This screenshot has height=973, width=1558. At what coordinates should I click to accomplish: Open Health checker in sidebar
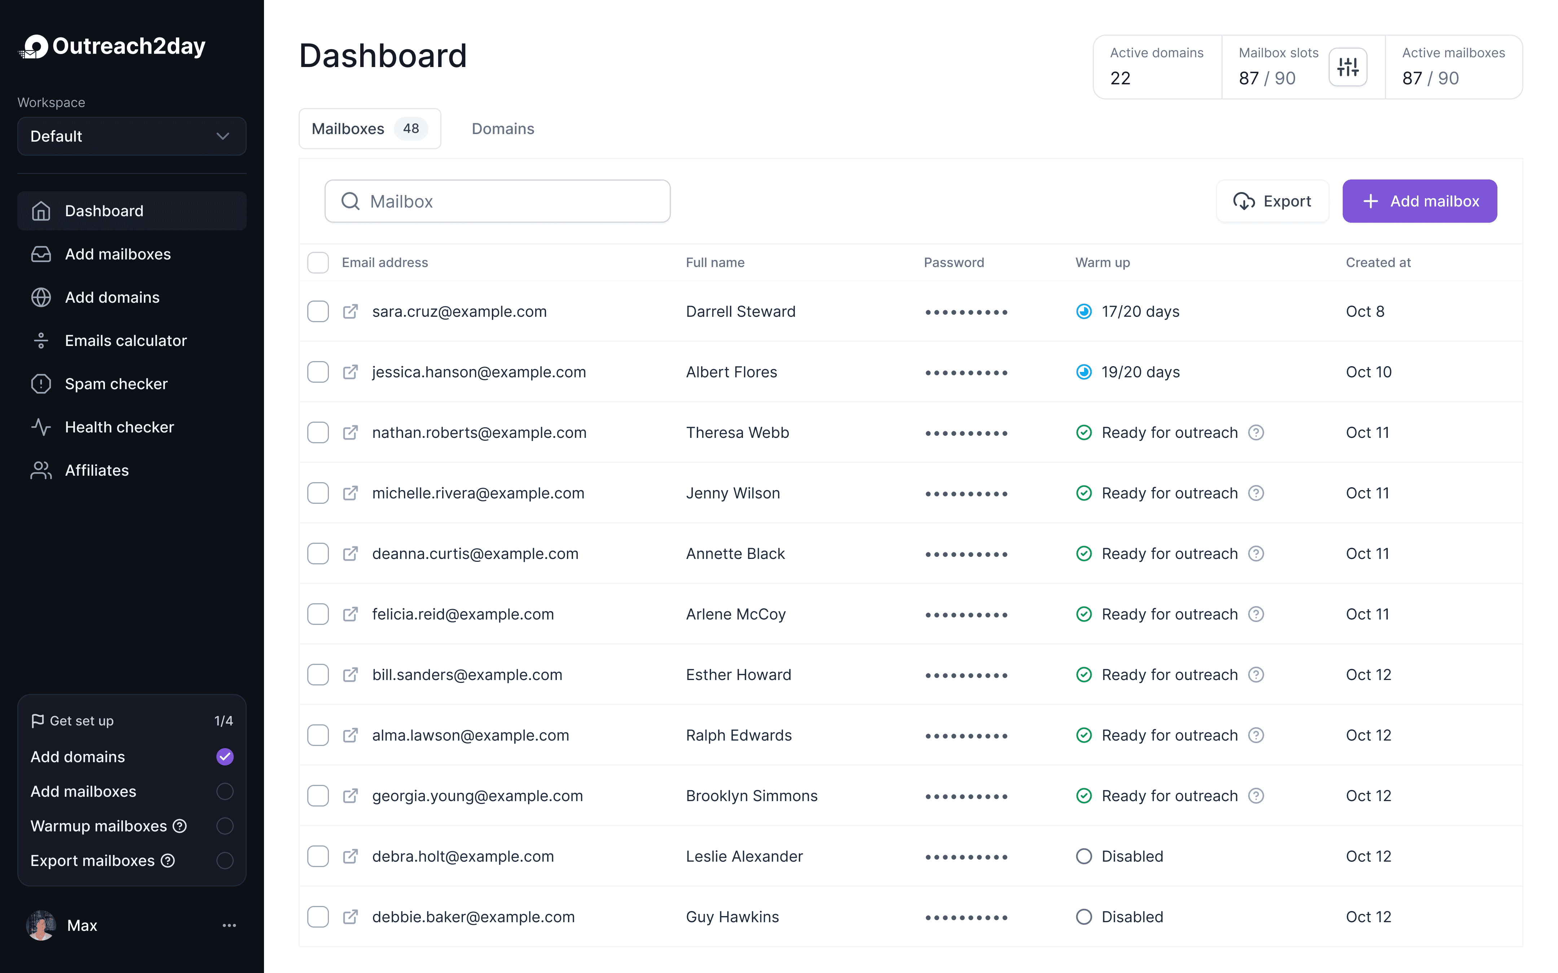[x=119, y=427]
